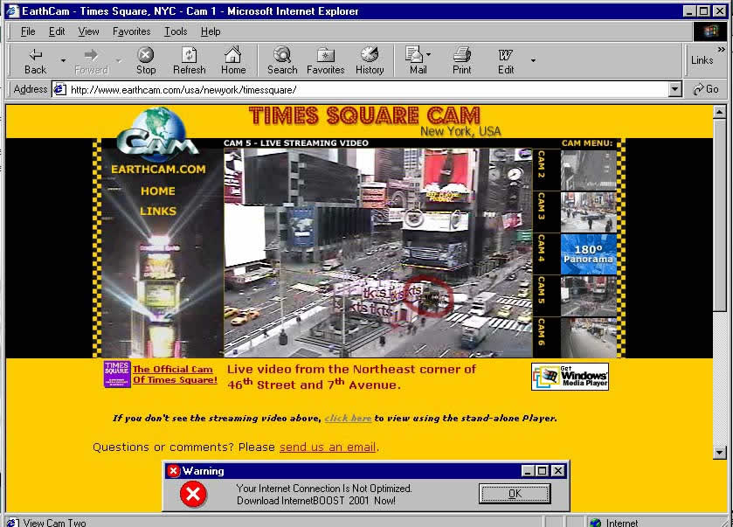Expand the Back button history dropdown
733x527 pixels.
coord(63,61)
